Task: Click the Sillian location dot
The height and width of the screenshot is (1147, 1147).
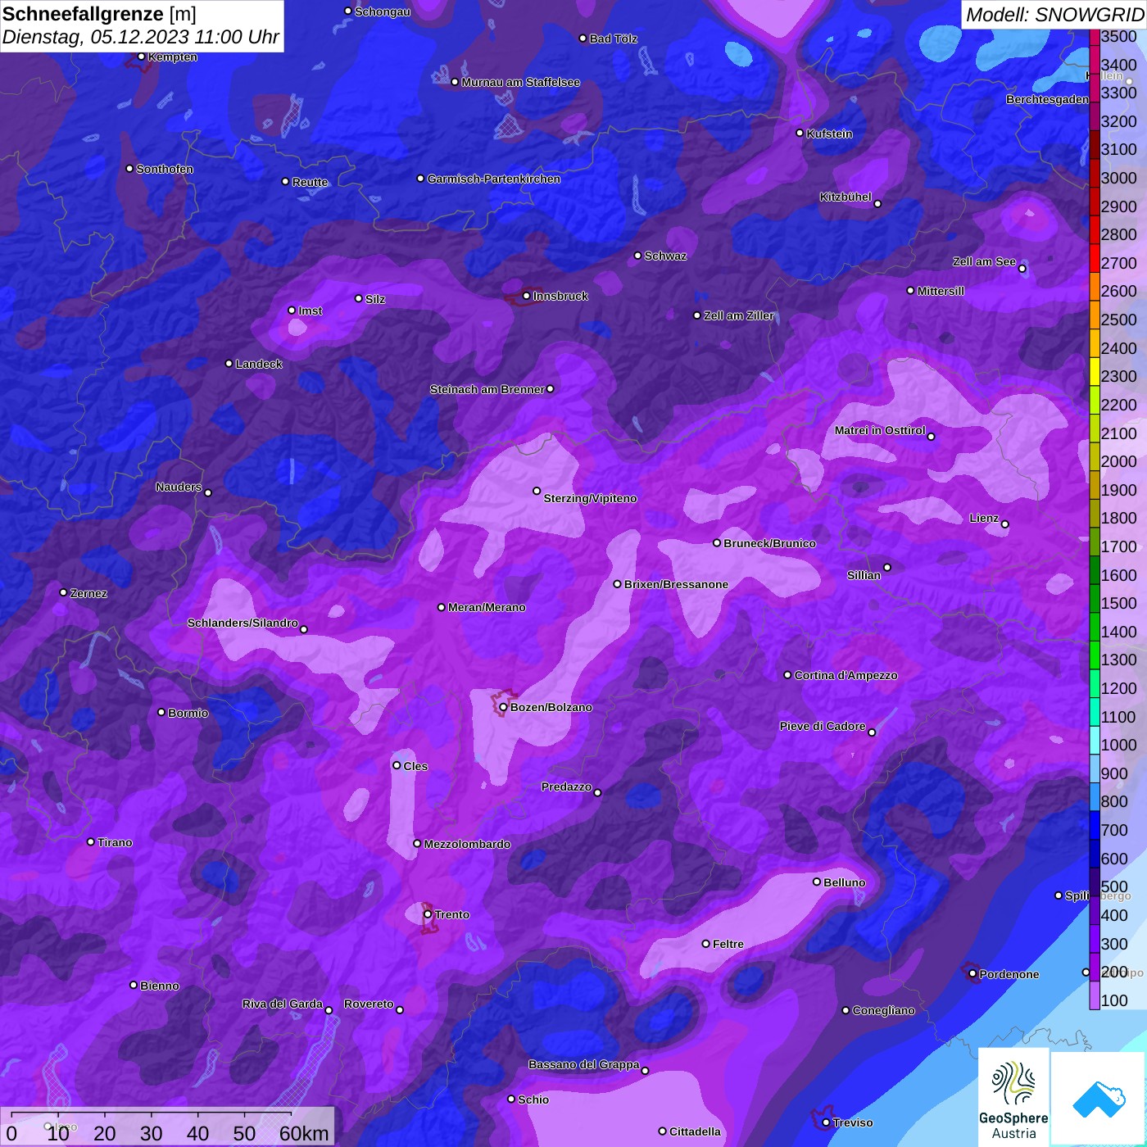Action: pyautogui.click(x=887, y=567)
